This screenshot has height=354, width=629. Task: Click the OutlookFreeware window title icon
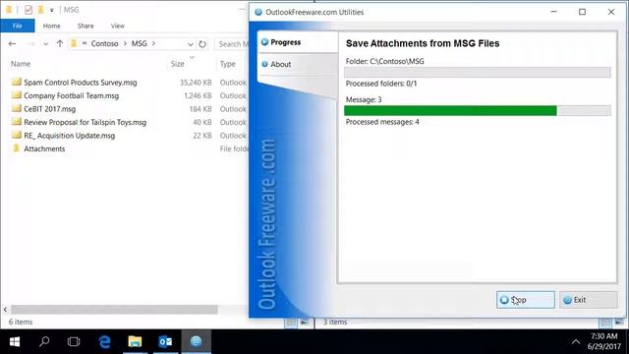tap(258, 12)
